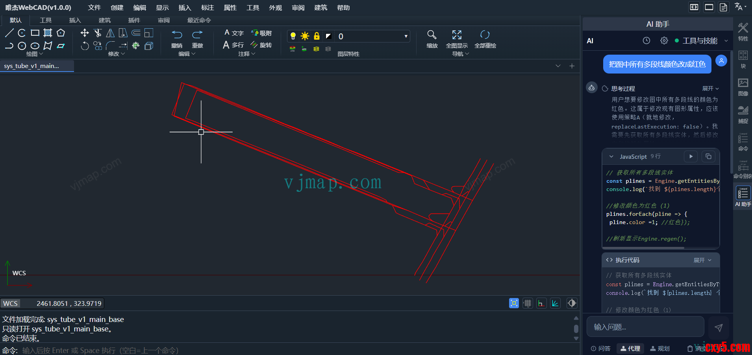
Task: Toggle ortho mode in status bar
Action: pos(541,303)
